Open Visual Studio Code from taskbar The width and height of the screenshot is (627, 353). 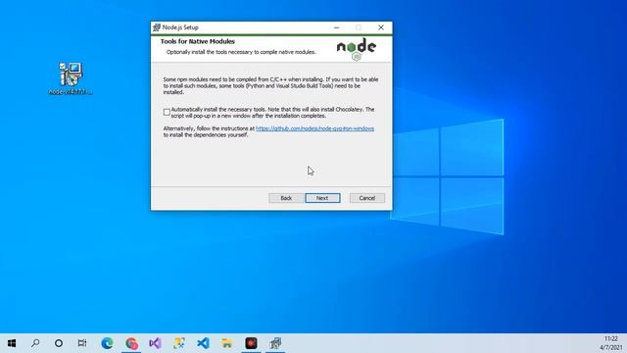click(203, 343)
